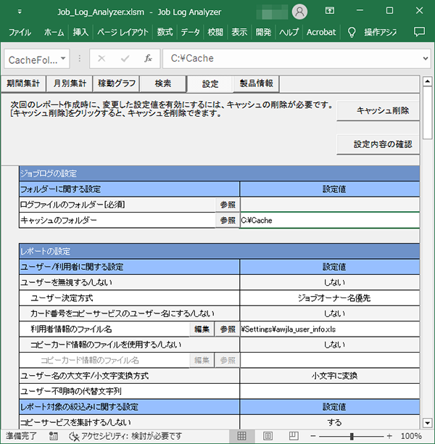
Task: Click the insert function fx icon
Action: 148,58
